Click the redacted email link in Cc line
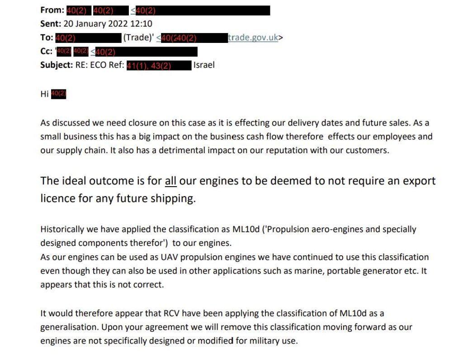Screen dimensions: 463x357 pyautogui.click(x=144, y=52)
